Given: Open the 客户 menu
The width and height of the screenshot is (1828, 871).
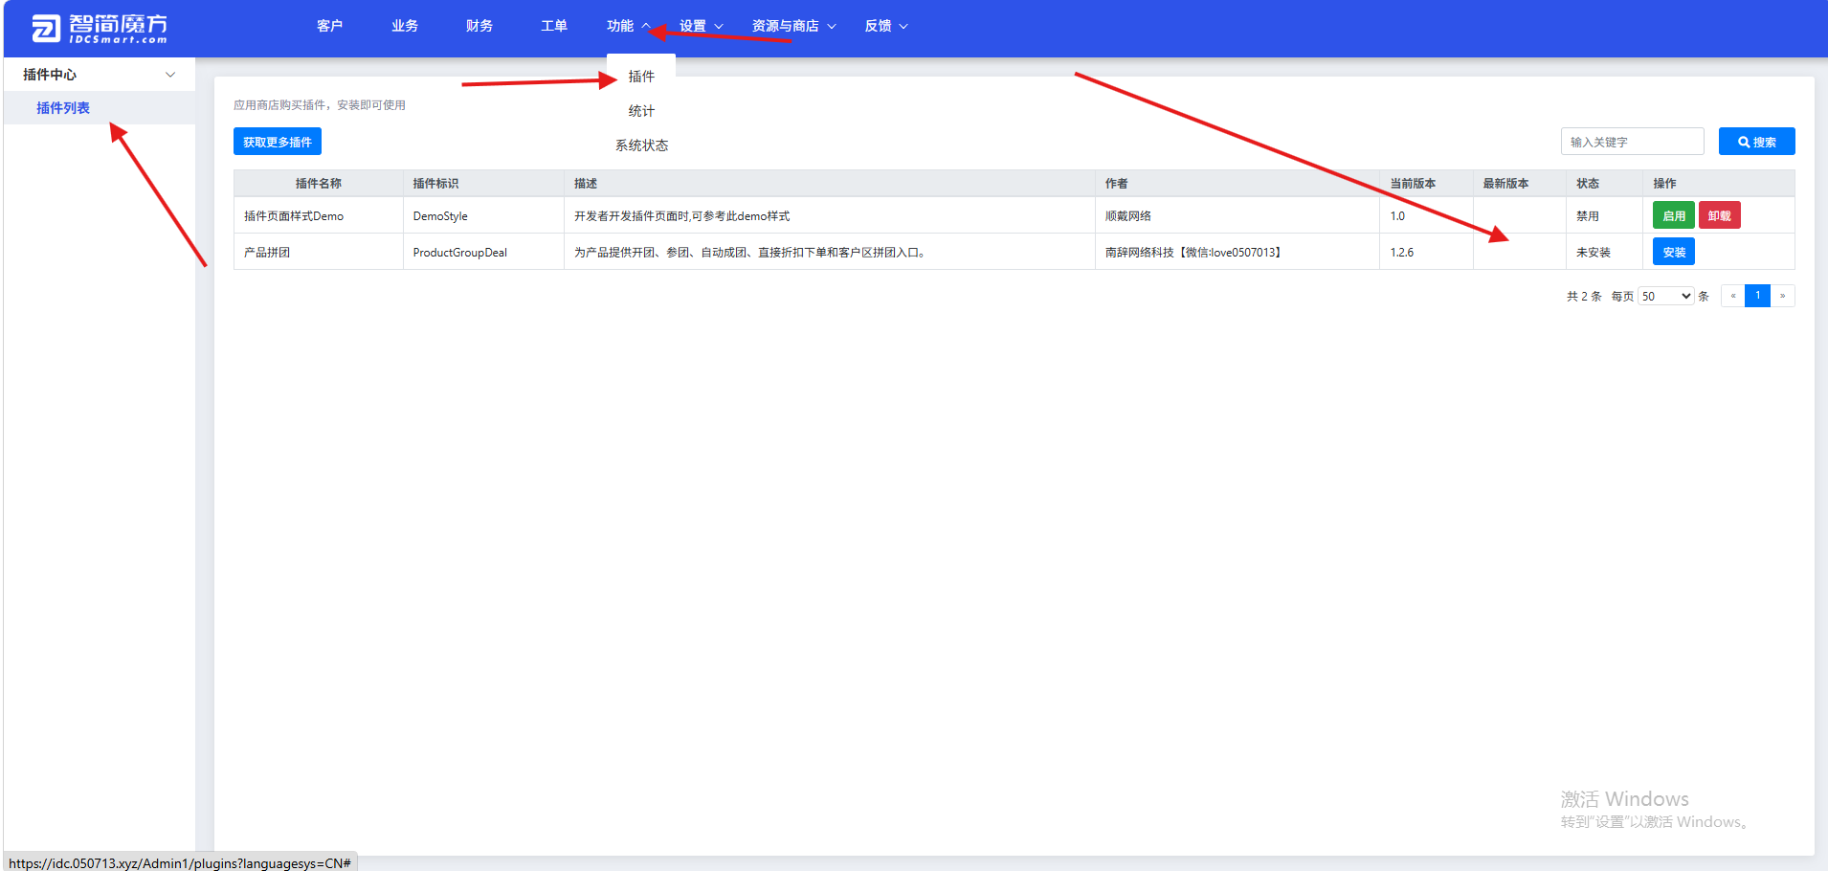Looking at the screenshot, I should (x=329, y=26).
